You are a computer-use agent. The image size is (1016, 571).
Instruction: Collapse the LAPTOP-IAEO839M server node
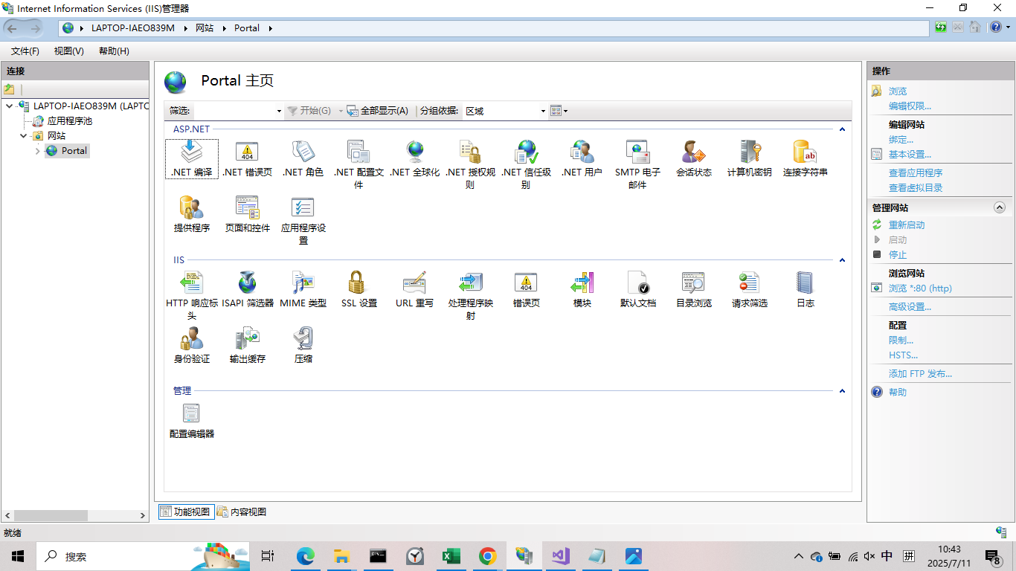coord(9,106)
